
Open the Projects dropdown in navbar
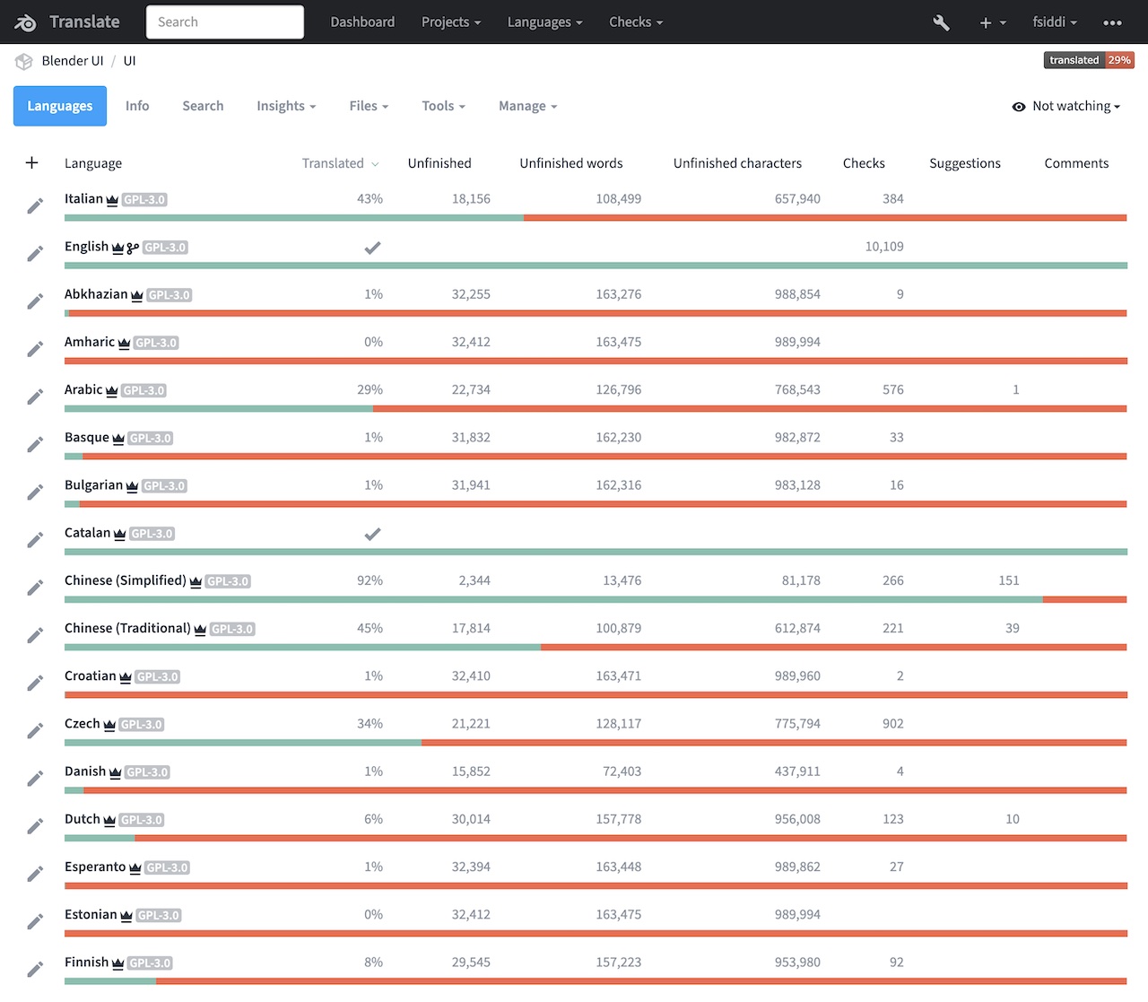click(x=451, y=22)
